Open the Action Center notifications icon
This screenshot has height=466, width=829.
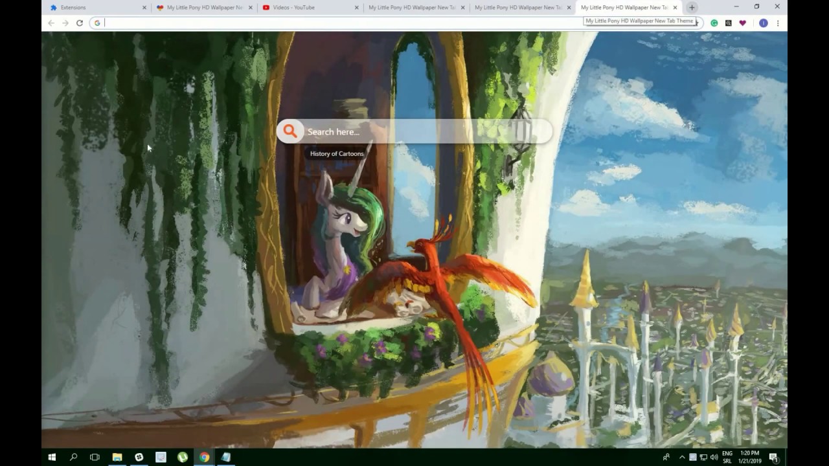click(x=773, y=457)
